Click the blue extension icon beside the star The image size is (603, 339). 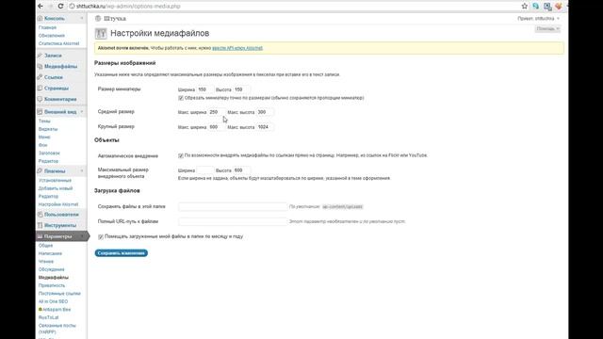(536, 7)
